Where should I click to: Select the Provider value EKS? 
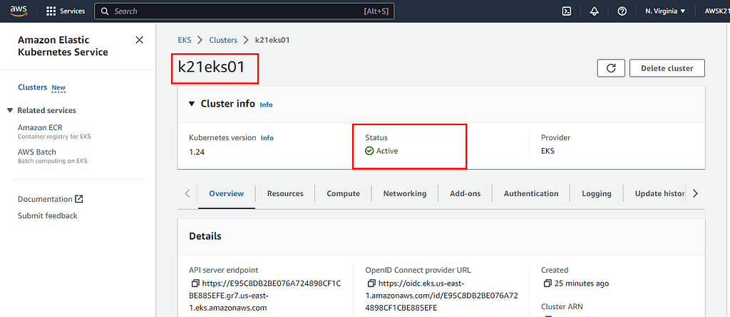click(547, 151)
